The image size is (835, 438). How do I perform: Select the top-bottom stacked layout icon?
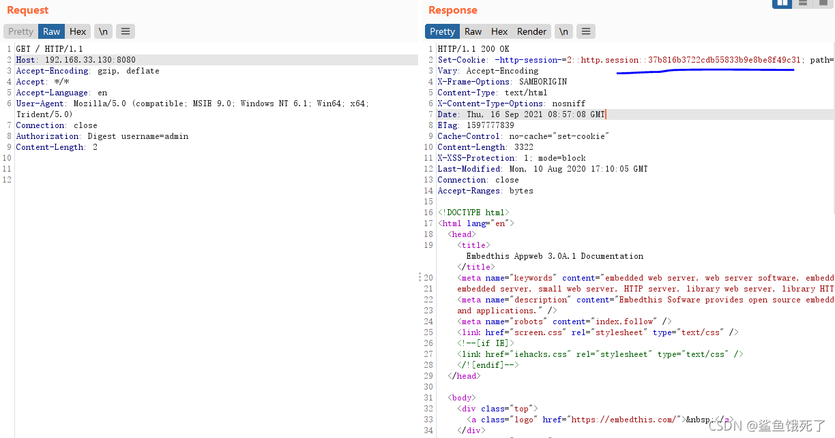coord(802,3)
